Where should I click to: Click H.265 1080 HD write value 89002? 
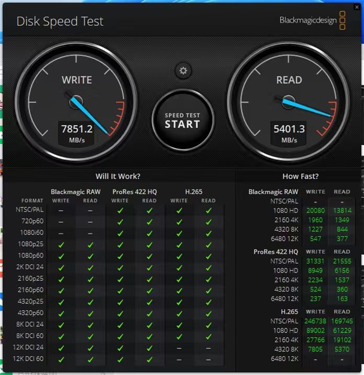click(315, 330)
